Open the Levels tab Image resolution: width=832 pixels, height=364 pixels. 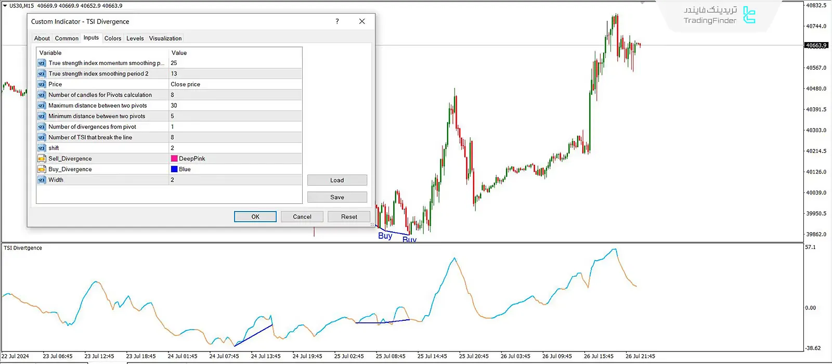[x=135, y=38]
